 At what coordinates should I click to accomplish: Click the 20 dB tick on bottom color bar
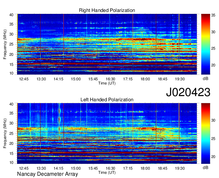213,157
